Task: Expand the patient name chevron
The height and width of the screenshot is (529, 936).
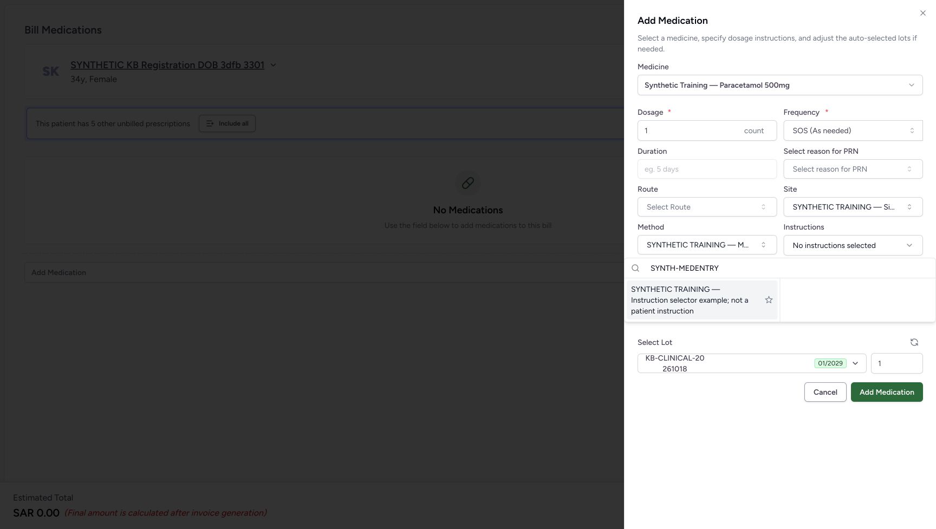Action: (x=273, y=65)
